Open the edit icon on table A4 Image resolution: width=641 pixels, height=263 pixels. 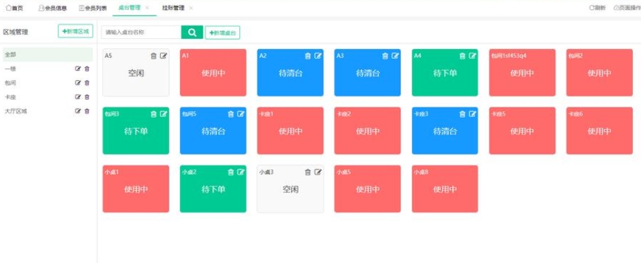pos(472,56)
